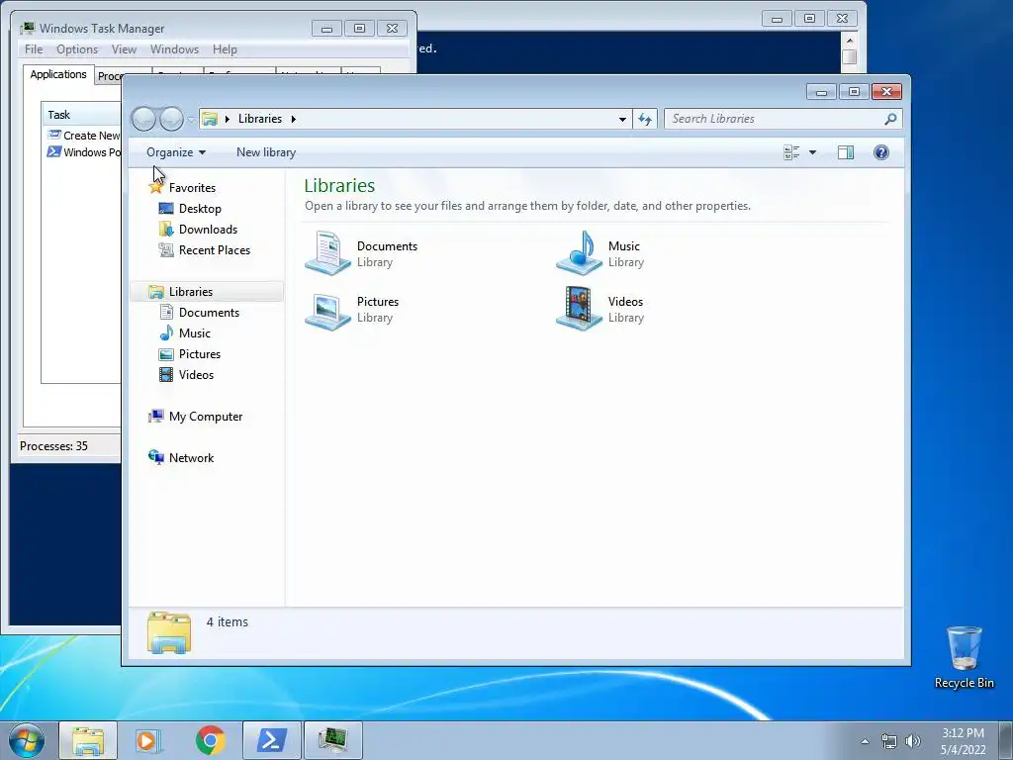Show hidden tray icons arrow
Viewport: 1013px width, 760px height.
[865, 742]
